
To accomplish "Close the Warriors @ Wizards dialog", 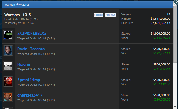I will pyautogui.click(x=176, y=2).
